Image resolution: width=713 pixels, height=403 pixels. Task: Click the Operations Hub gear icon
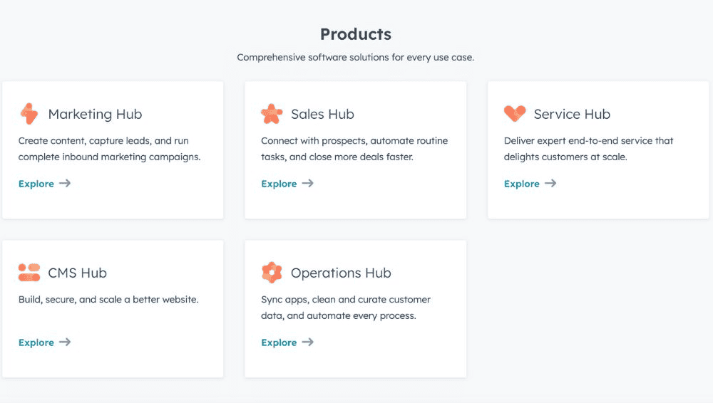point(272,273)
